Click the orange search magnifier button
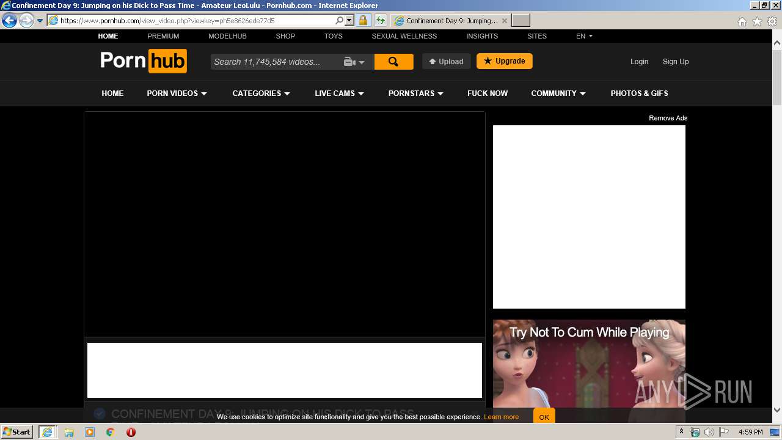Viewport: 782px width, 440px height. pos(393,62)
